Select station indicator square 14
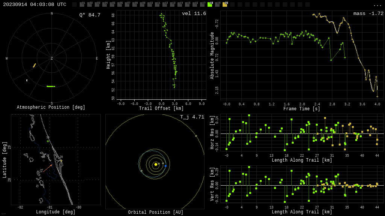This screenshot has width=385, height=216. coord(180,4)
